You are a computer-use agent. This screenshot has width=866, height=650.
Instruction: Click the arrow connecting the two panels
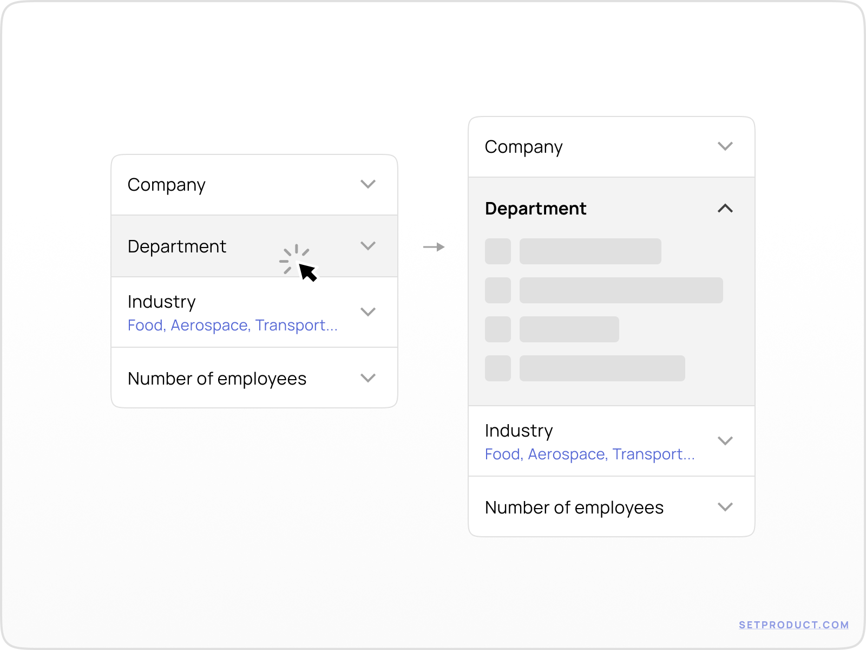pos(434,246)
